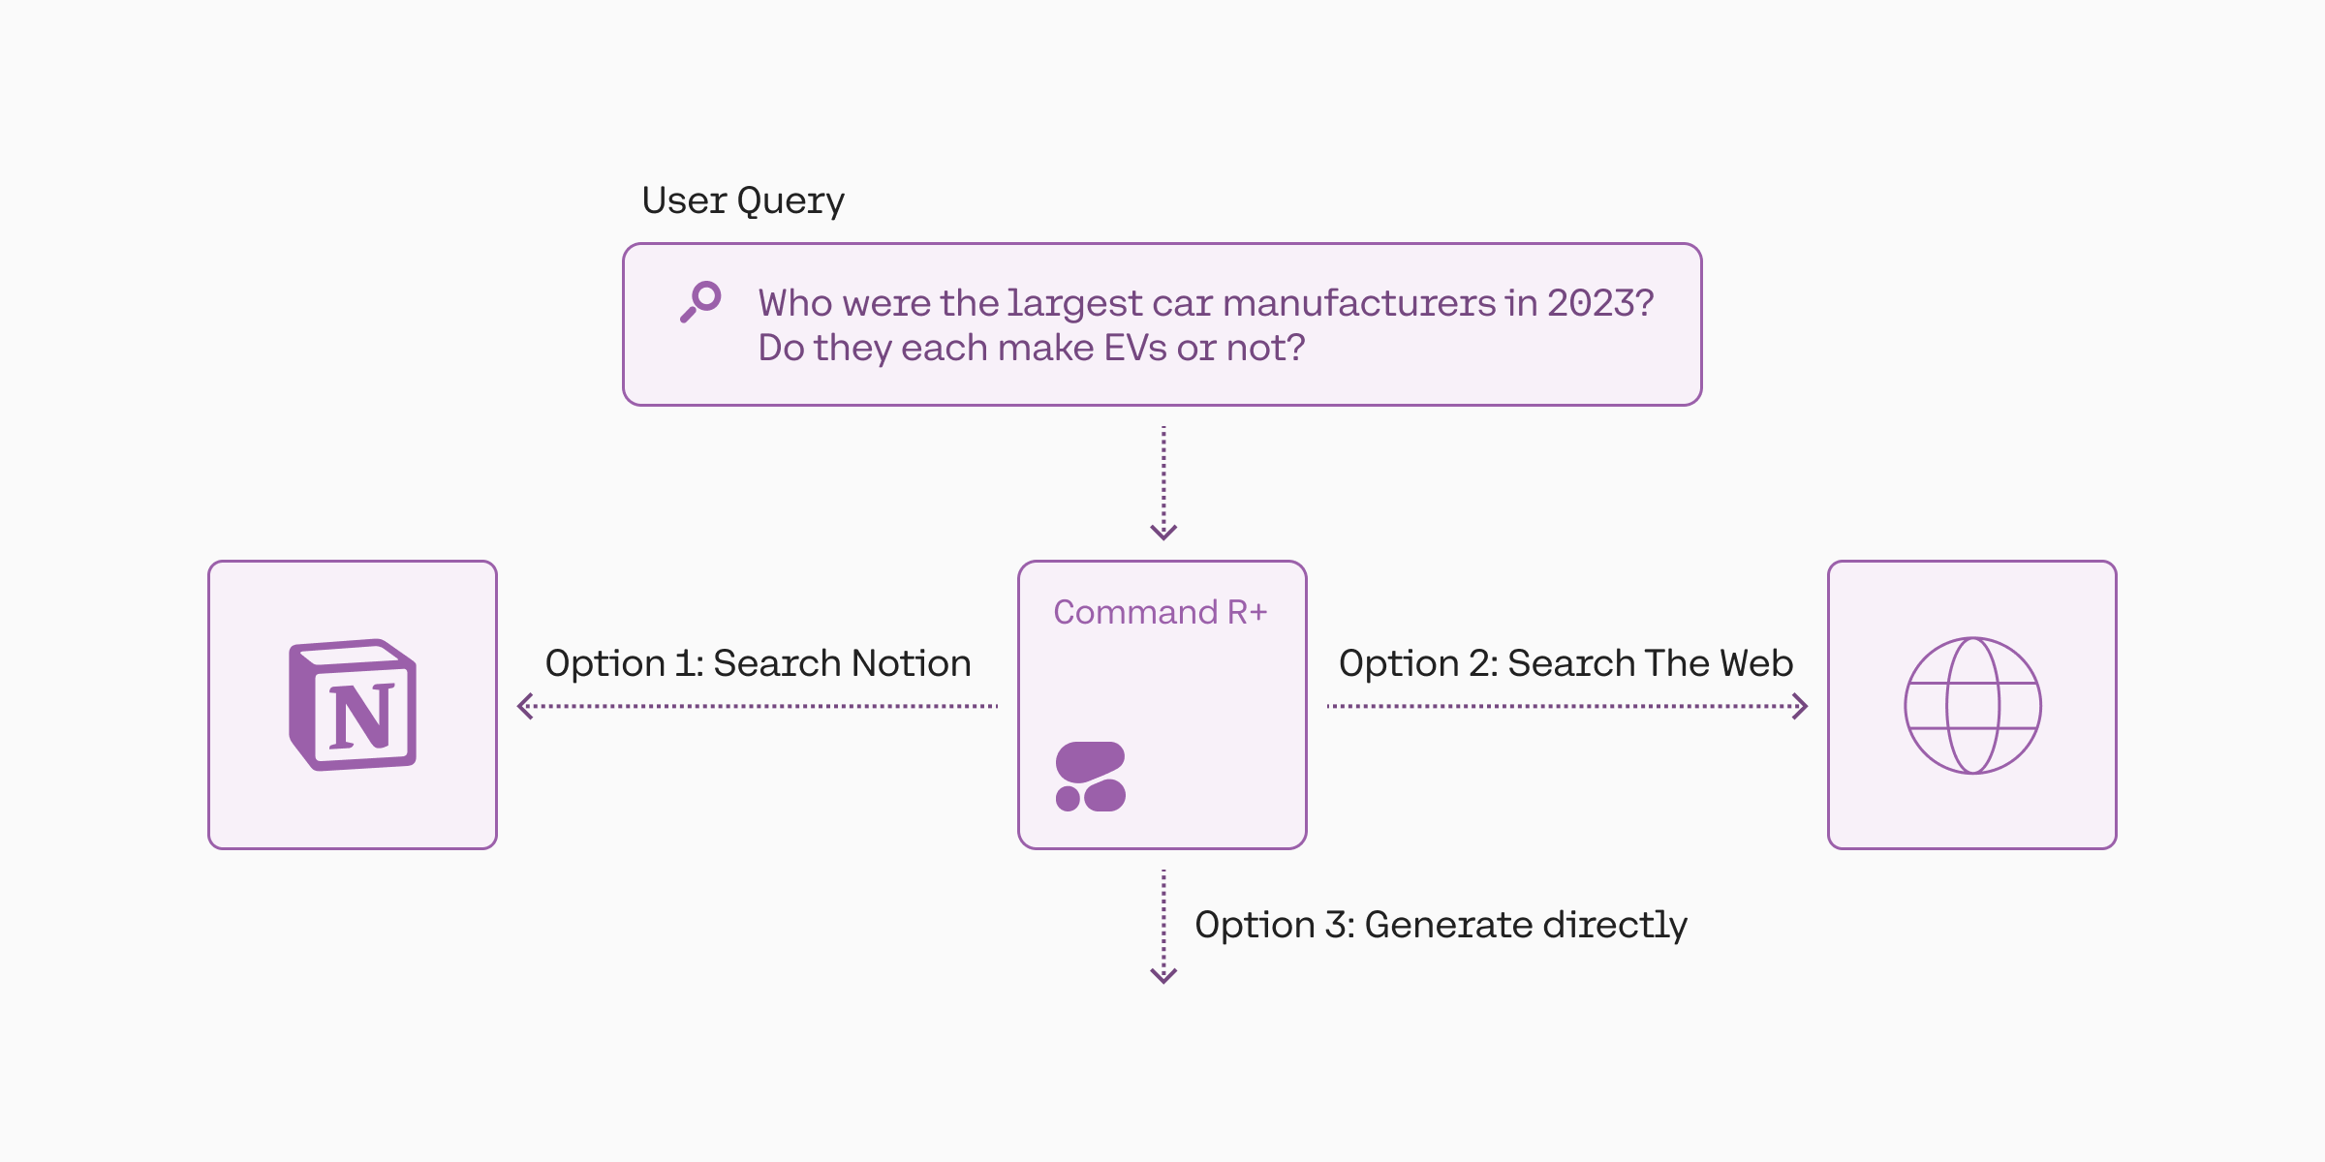Choose "Option 1: Search Notion" label

click(x=758, y=663)
